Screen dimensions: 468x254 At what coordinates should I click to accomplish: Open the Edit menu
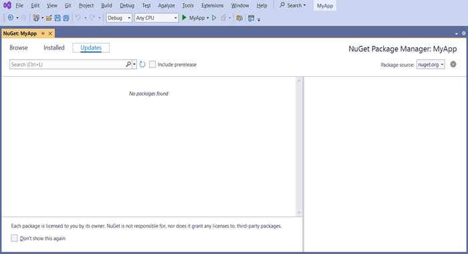point(35,5)
